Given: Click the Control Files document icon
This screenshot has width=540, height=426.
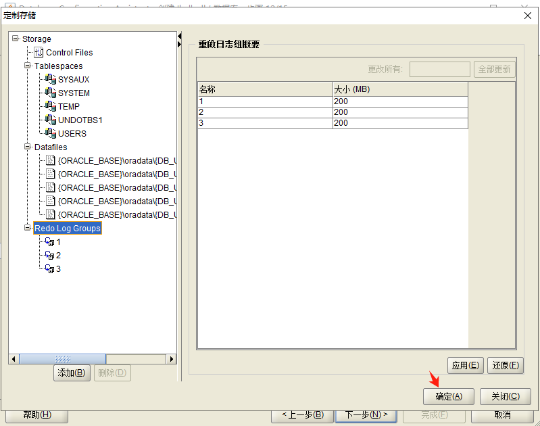Looking at the screenshot, I should point(39,52).
